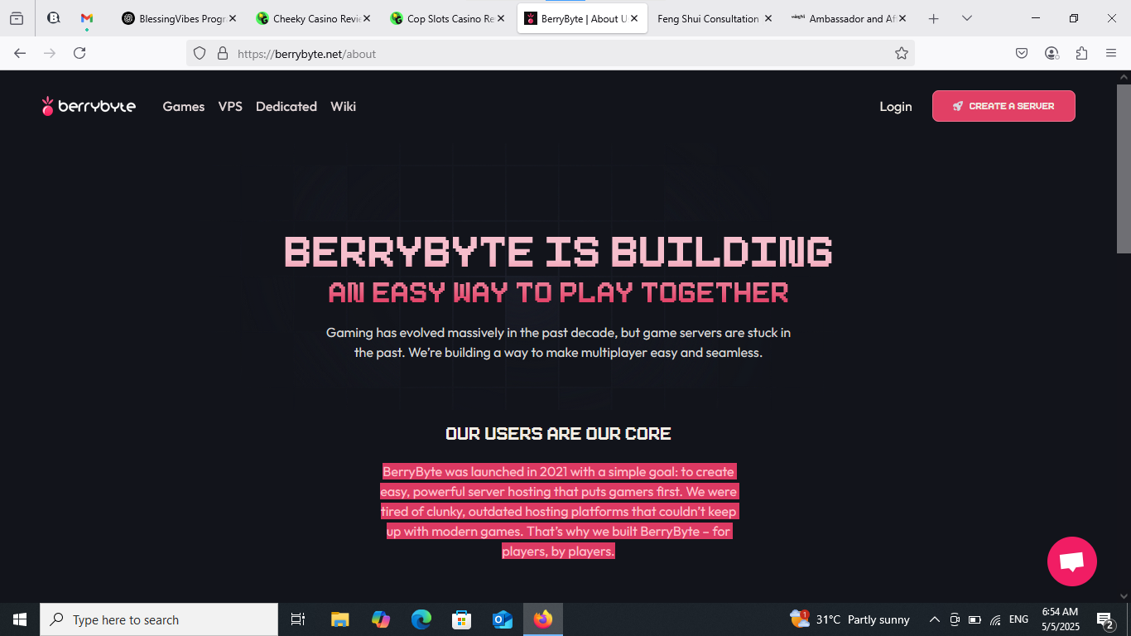Viewport: 1131px width, 636px height.
Task: Click the Create a Server button
Action: click(1003, 106)
